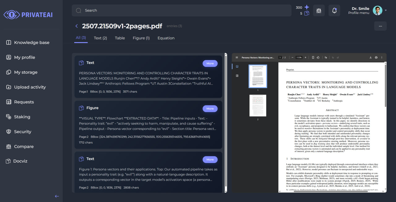The image size is (396, 202).
Task: Download the PDF from viewer toolbar
Action: 371,57
